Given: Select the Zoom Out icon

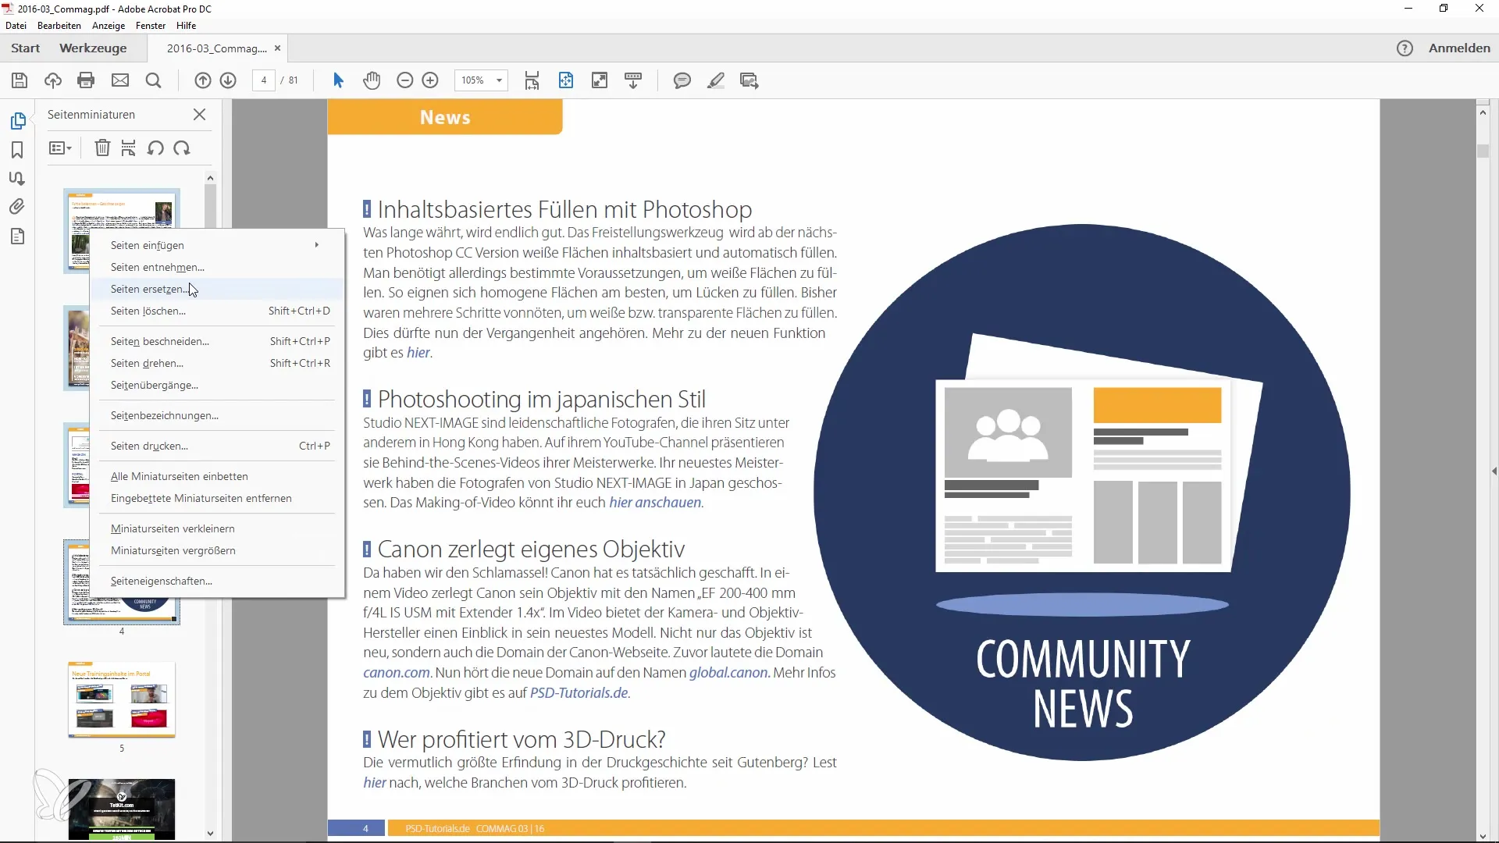Looking at the screenshot, I should click(404, 80).
